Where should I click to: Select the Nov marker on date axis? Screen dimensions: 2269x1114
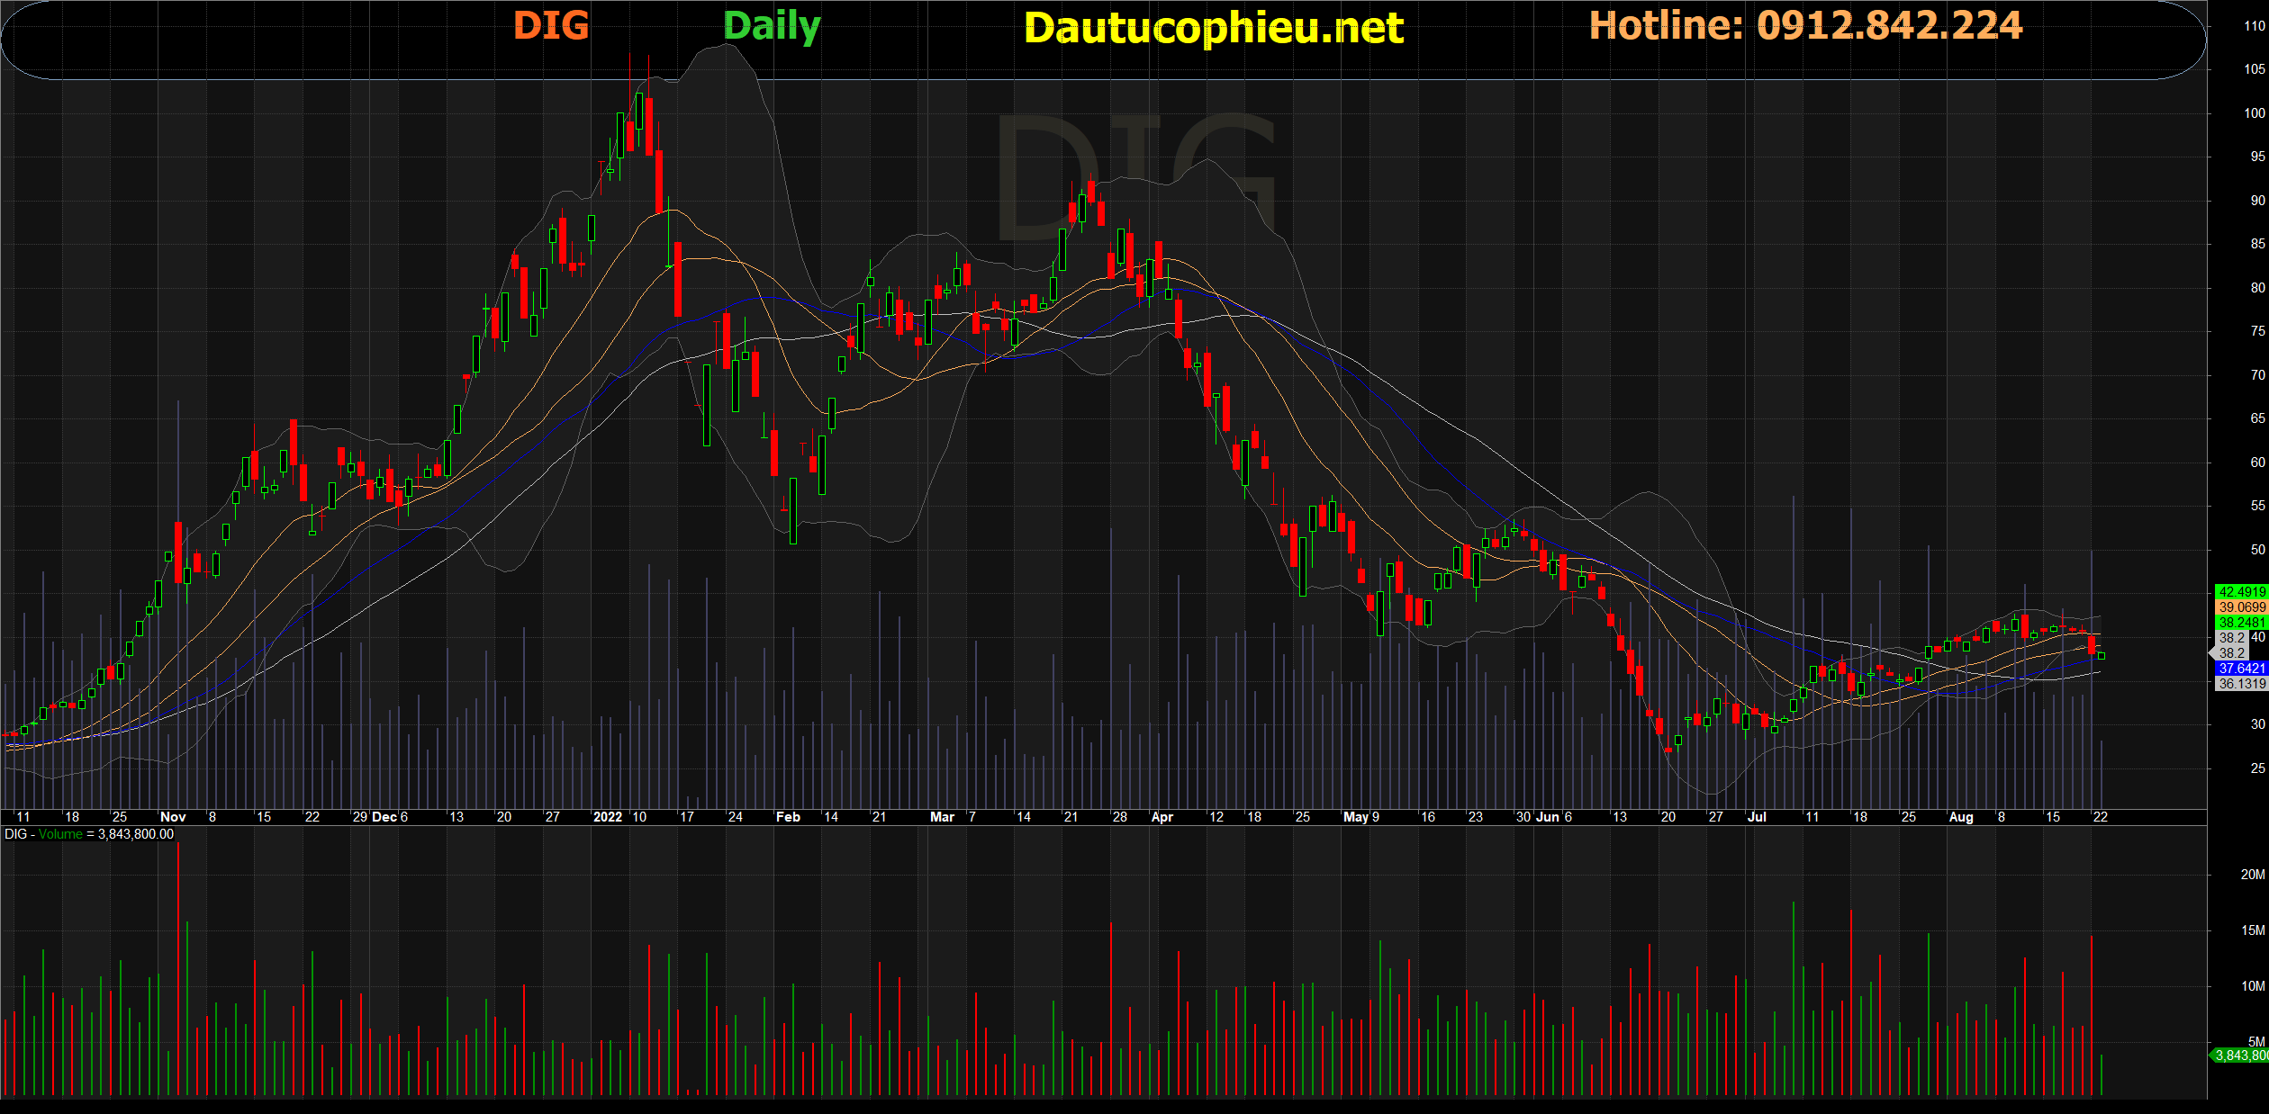(x=172, y=817)
